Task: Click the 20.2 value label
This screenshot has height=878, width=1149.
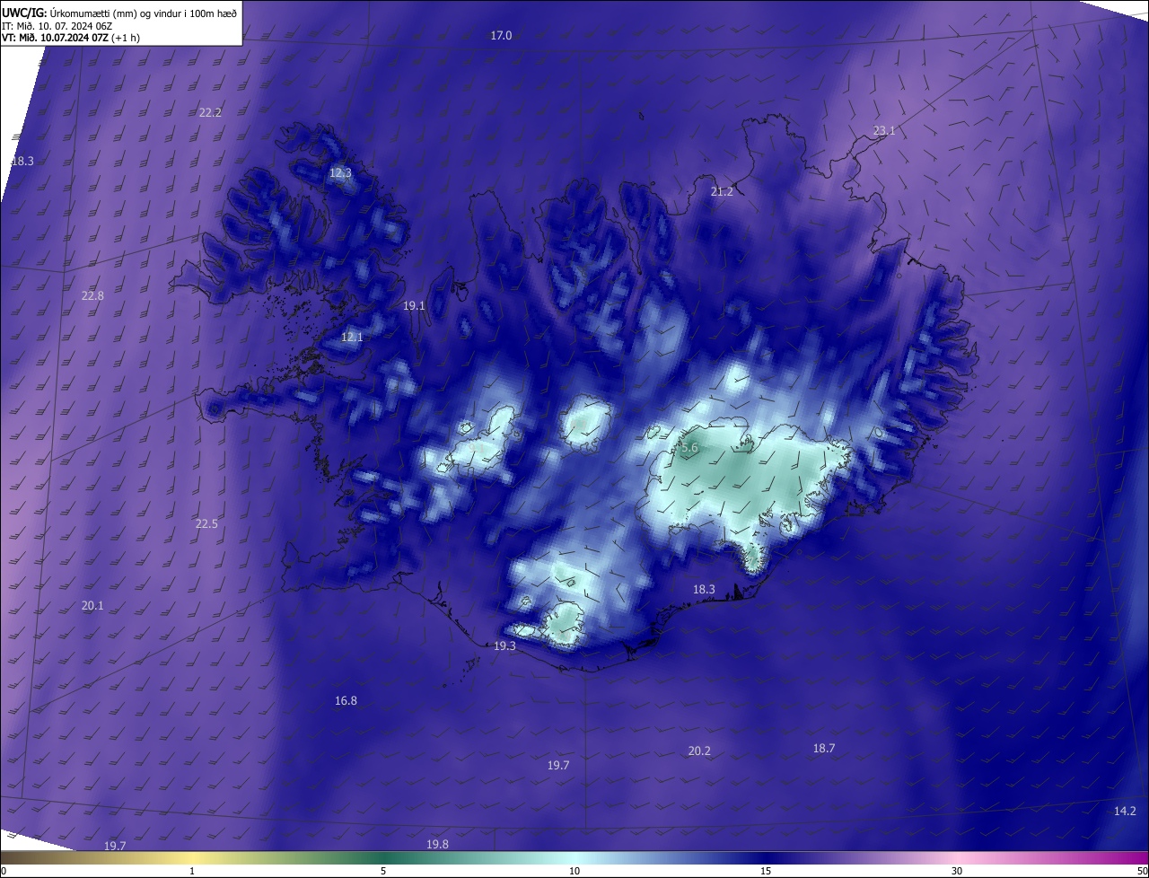Action: click(x=699, y=751)
